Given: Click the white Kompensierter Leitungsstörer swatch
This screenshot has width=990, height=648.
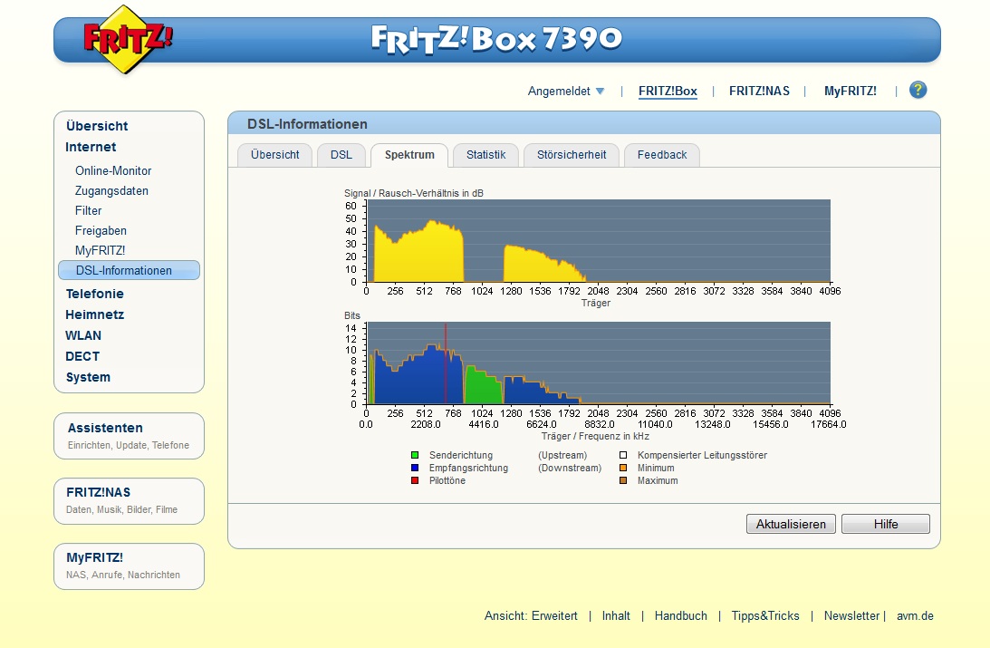Looking at the screenshot, I should pyautogui.click(x=623, y=455).
